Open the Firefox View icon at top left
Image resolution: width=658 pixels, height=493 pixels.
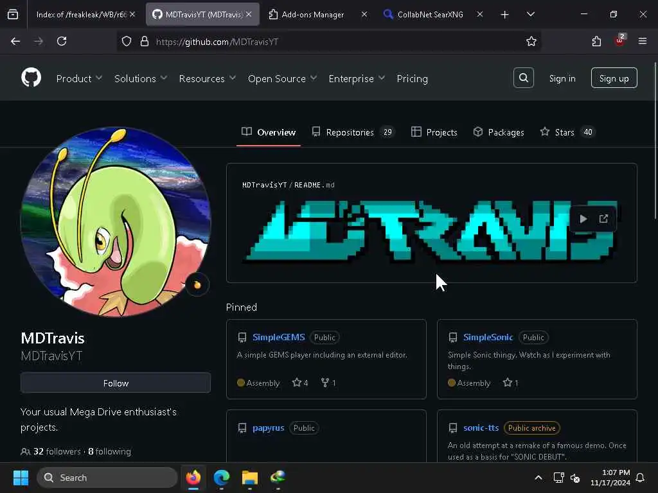click(x=13, y=14)
